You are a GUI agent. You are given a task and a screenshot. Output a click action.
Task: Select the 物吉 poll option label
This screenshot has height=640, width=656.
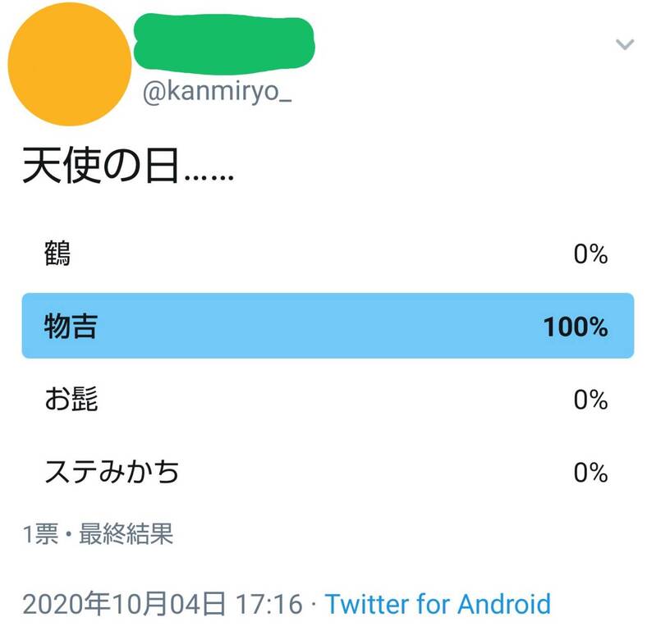coord(71,327)
